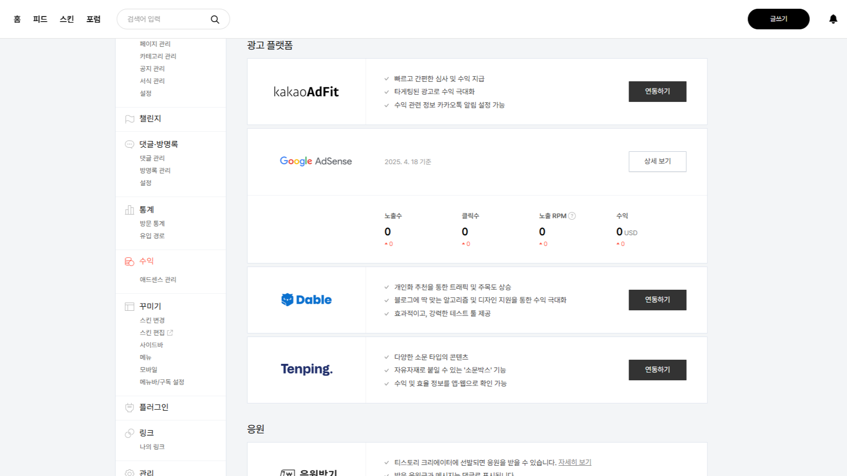The height and width of the screenshot is (476, 847).
Task: Click the 플러그인 plug icon
Action: click(x=129, y=408)
